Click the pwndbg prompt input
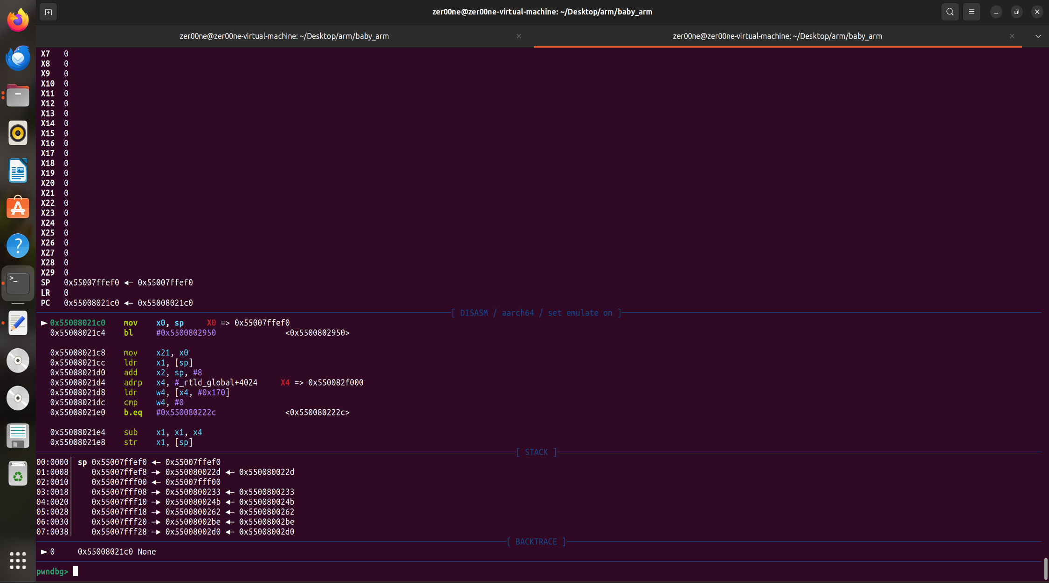This screenshot has width=1049, height=583. pyautogui.click(x=76, y=571)
